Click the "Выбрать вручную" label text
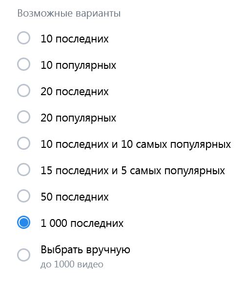This screenshot has height=283, width=246. 85,250
